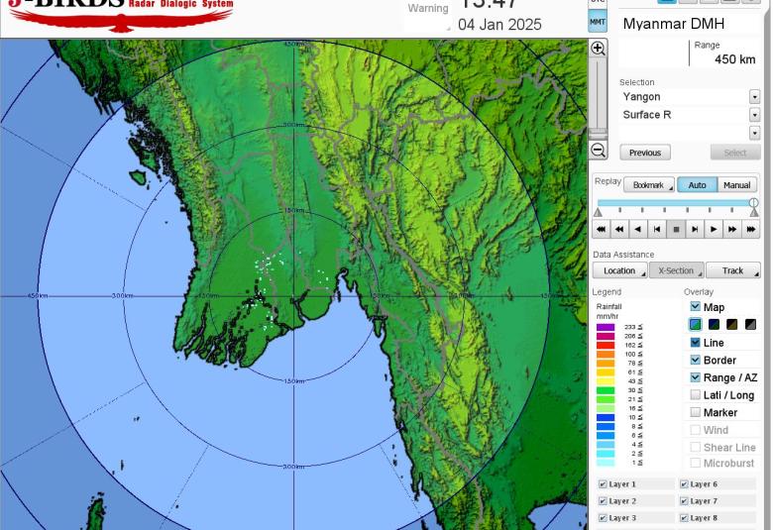The height and width of the screenshot is (530, 773).
Task: Step back one frame in replay
Action: tap(657, 229)
